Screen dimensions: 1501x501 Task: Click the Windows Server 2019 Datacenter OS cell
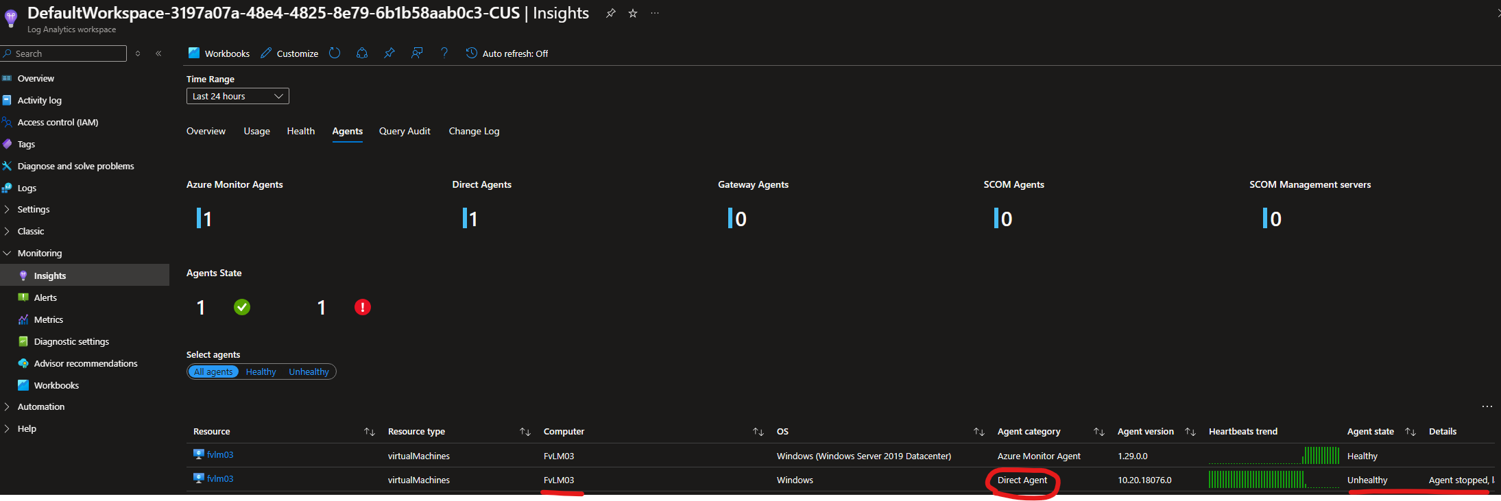click(864, 456)
